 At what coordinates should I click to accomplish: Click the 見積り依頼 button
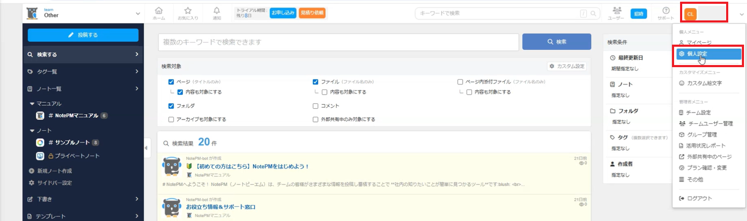click(312, 13)
